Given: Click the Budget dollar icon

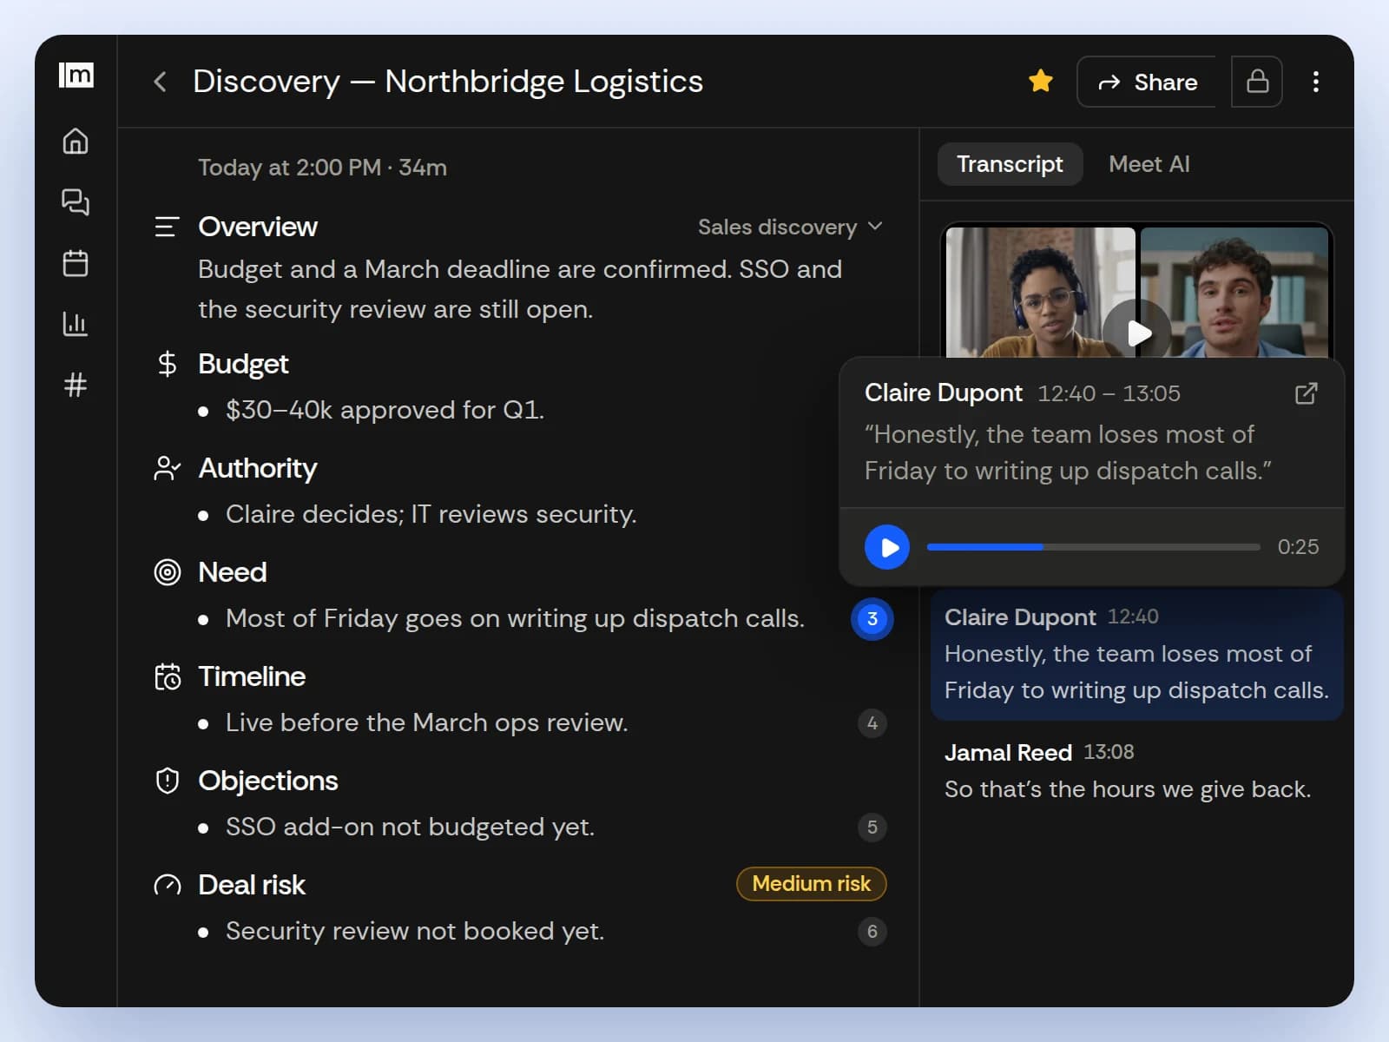Looking at the screenshot, I should point(167,364).
